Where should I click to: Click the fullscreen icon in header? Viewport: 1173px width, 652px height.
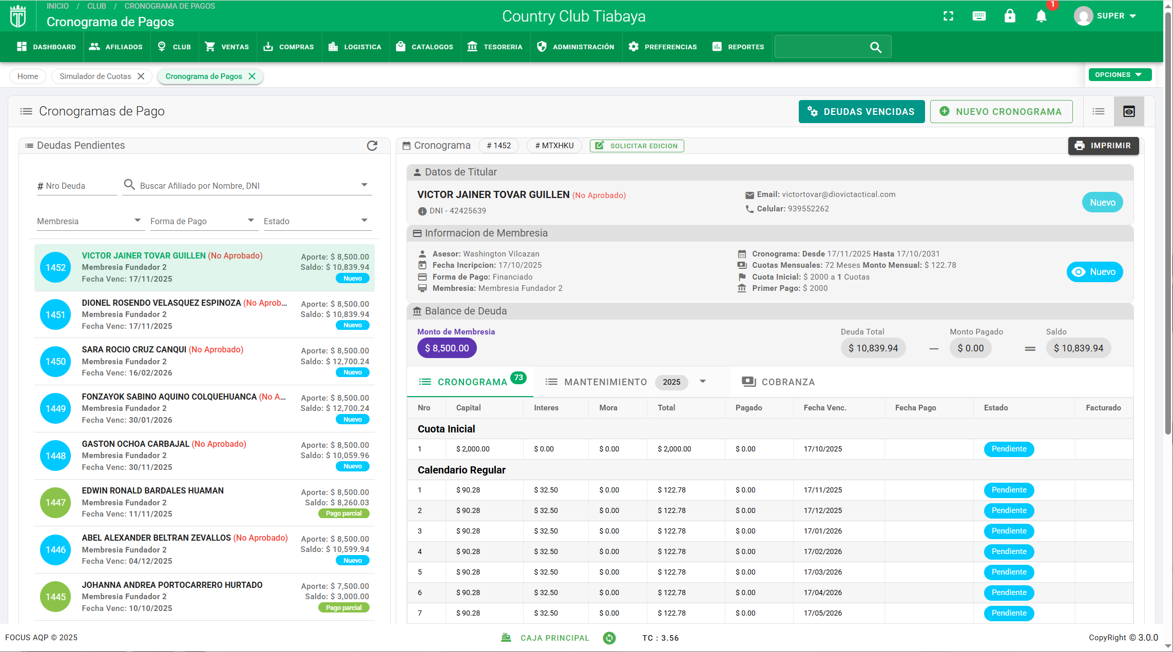(x=948, y=16)
